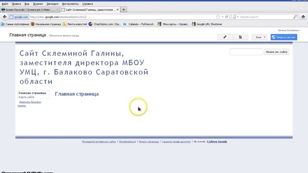The height and width of the screenshot is (173, 308).
Task: Click the Главная страница page heading
Action: click(77, 94)
